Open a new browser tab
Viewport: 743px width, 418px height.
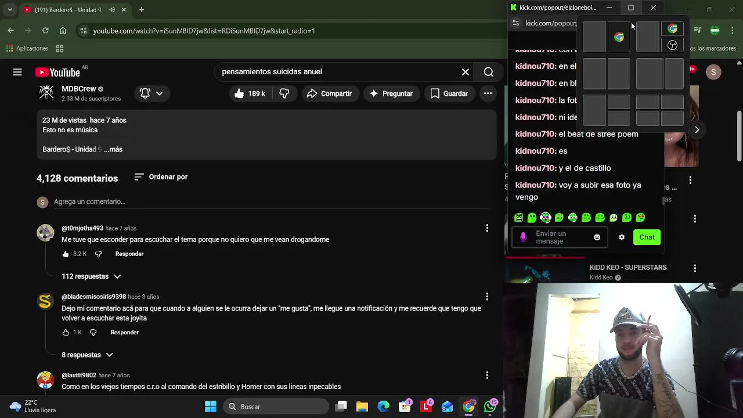click(x=142, y=10)
